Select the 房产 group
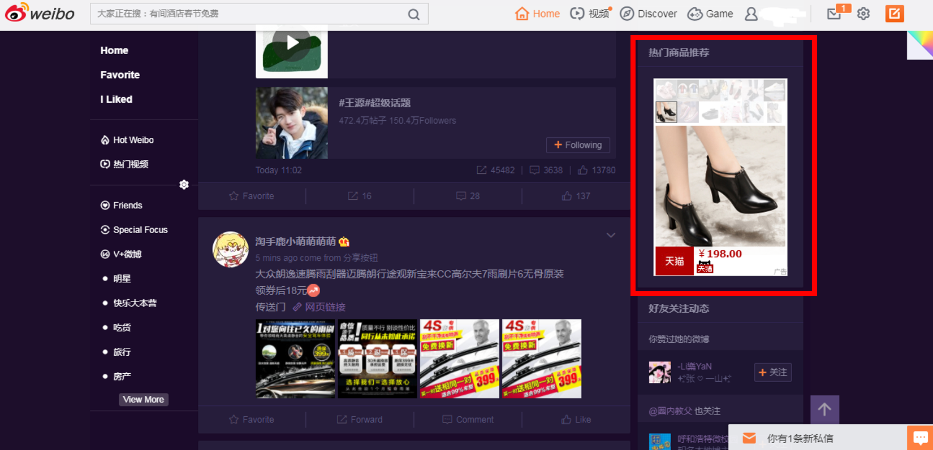This screenshot has height=450, width=933. click(122, 376)
